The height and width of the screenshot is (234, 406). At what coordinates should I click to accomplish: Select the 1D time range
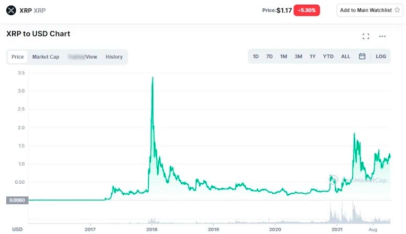[x=256, y=57]
